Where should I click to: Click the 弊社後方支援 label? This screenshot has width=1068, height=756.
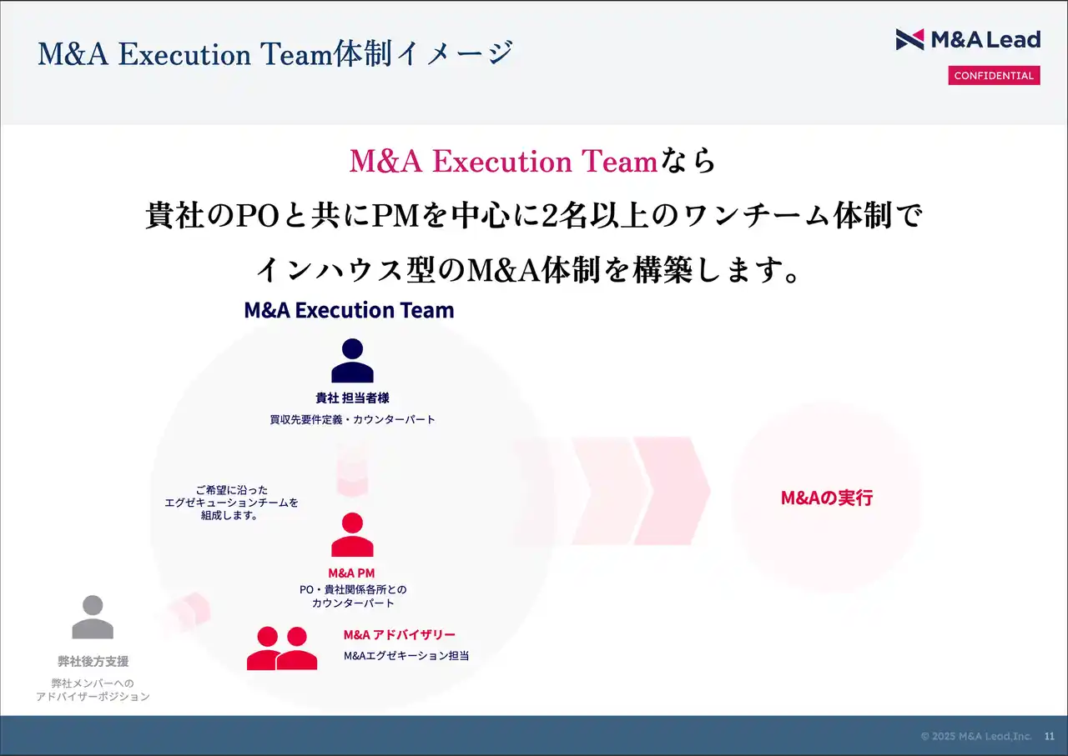pyautogui.click(x=93, y=661)
